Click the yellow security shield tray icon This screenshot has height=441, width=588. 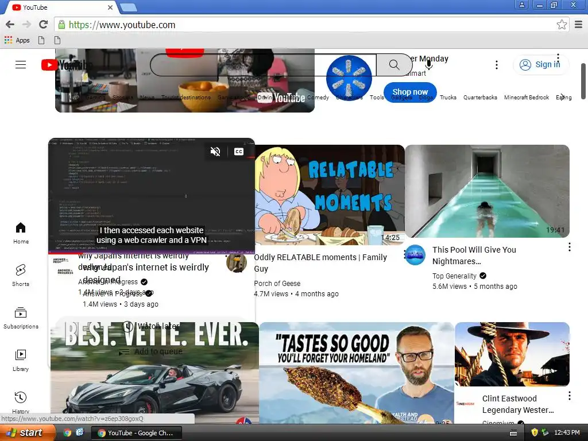click(x=535, y=433)
